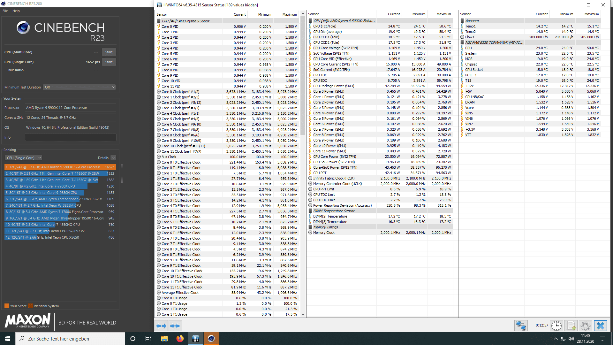Open Task View on the taskbar
This screenshot has height=345, width=613.
coord(148,339)
